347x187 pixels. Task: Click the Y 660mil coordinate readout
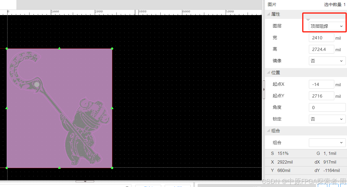[x=281, y=170]
